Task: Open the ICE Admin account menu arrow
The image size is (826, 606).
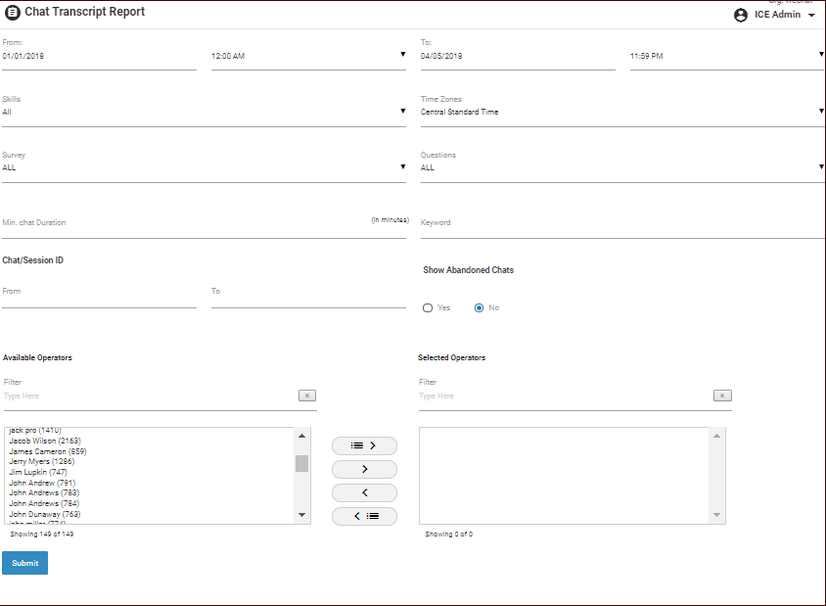Action: (x=811, y=16)
